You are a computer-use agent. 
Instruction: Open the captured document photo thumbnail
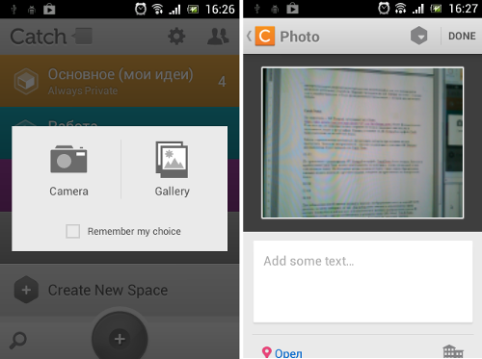tap(362, 142)
